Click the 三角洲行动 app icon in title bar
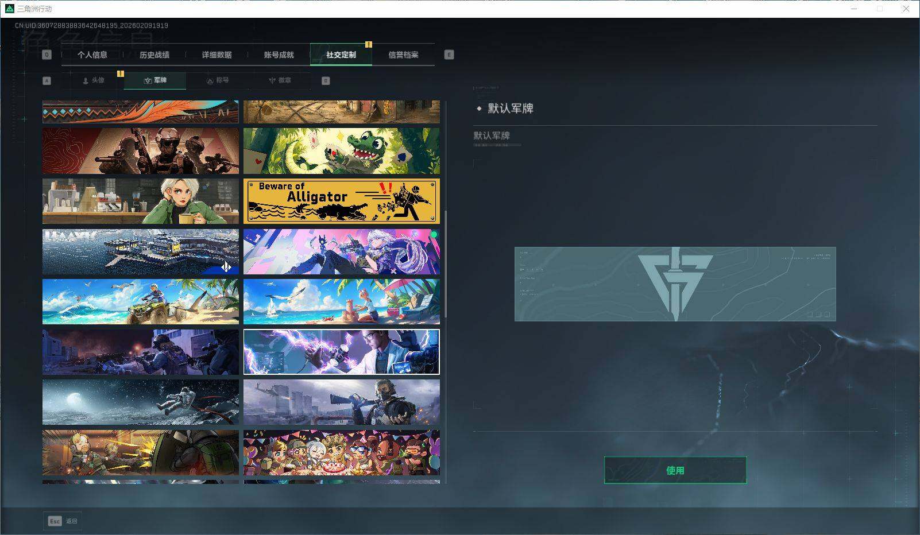 click(x=10, y=9)
